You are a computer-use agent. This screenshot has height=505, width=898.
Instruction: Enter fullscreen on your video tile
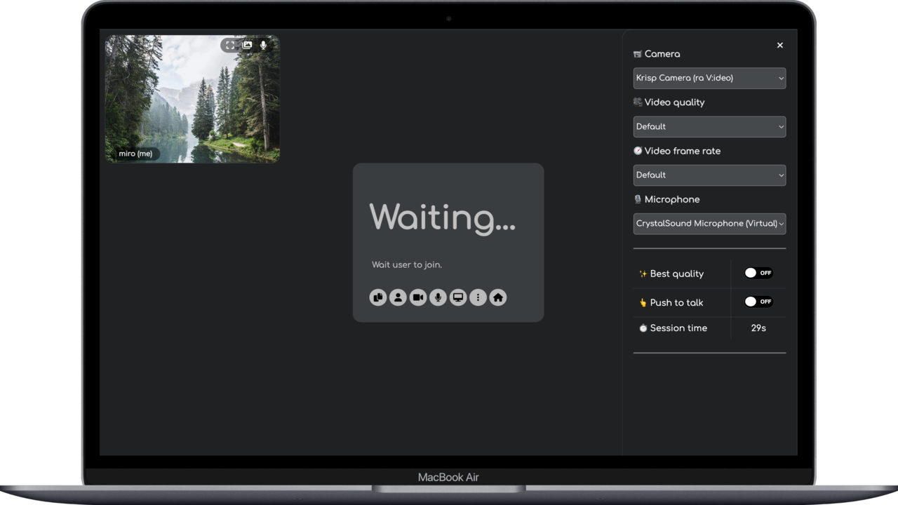click(230, 45)
